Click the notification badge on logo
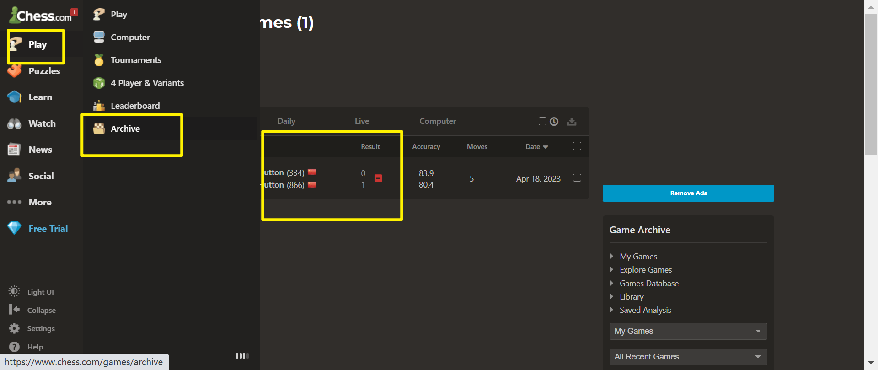878x370 pixels. pyautogui.click(x=74, y=12)
